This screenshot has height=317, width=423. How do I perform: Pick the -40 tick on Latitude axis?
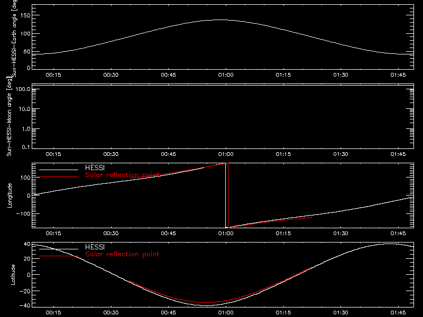tap(25, 306)
